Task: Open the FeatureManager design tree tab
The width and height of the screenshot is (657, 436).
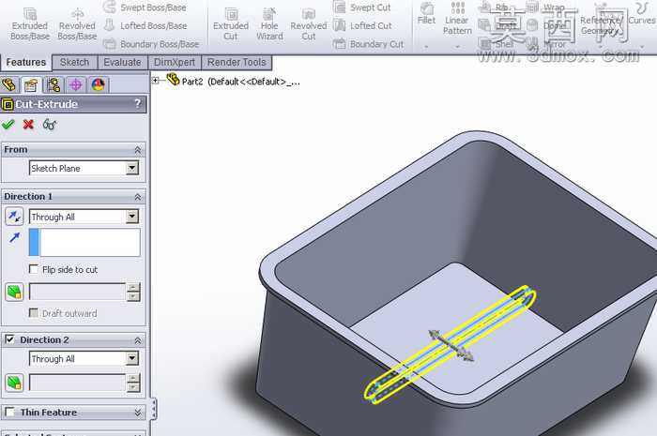Action: click(9, 85)
